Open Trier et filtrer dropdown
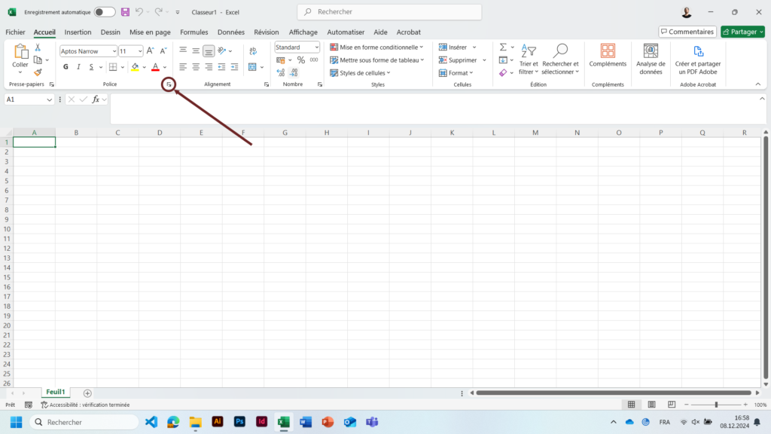 coord(529,60)
